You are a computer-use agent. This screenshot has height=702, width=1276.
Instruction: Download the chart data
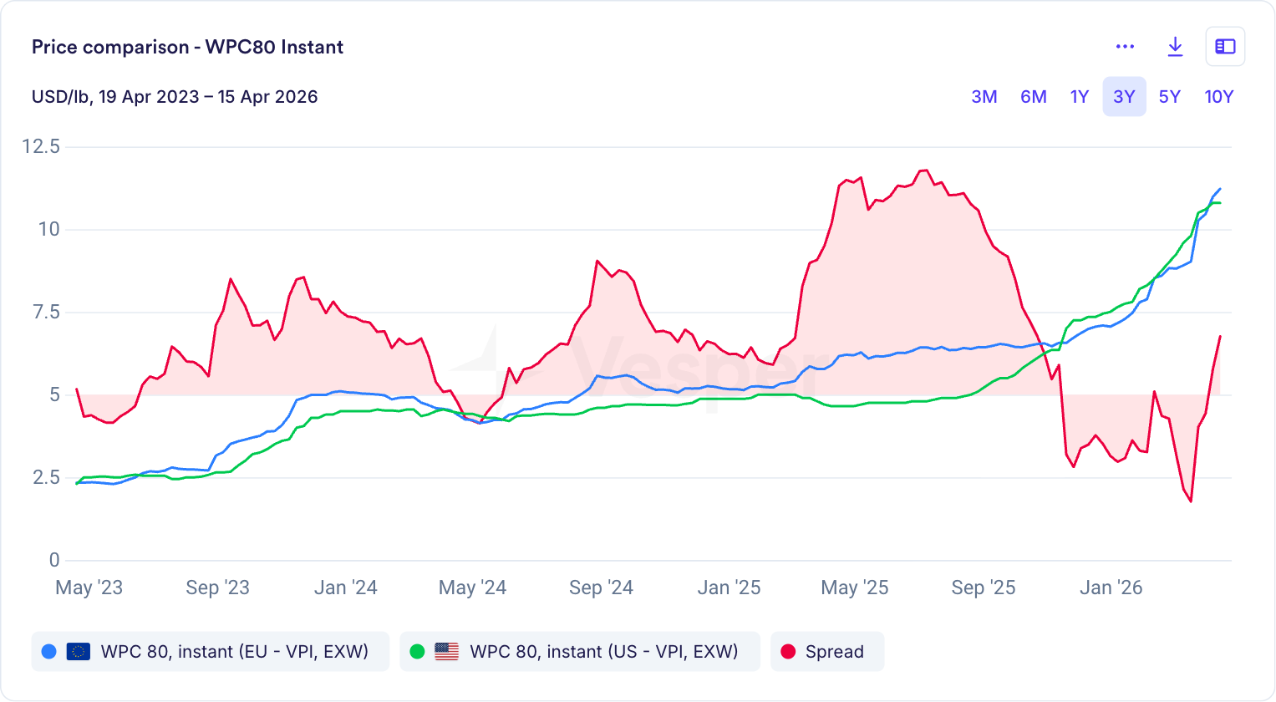1175,47
